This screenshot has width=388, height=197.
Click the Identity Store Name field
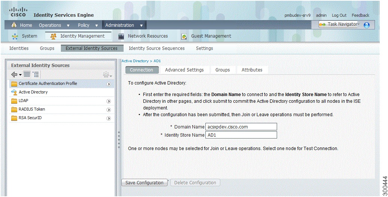(241, 135)
